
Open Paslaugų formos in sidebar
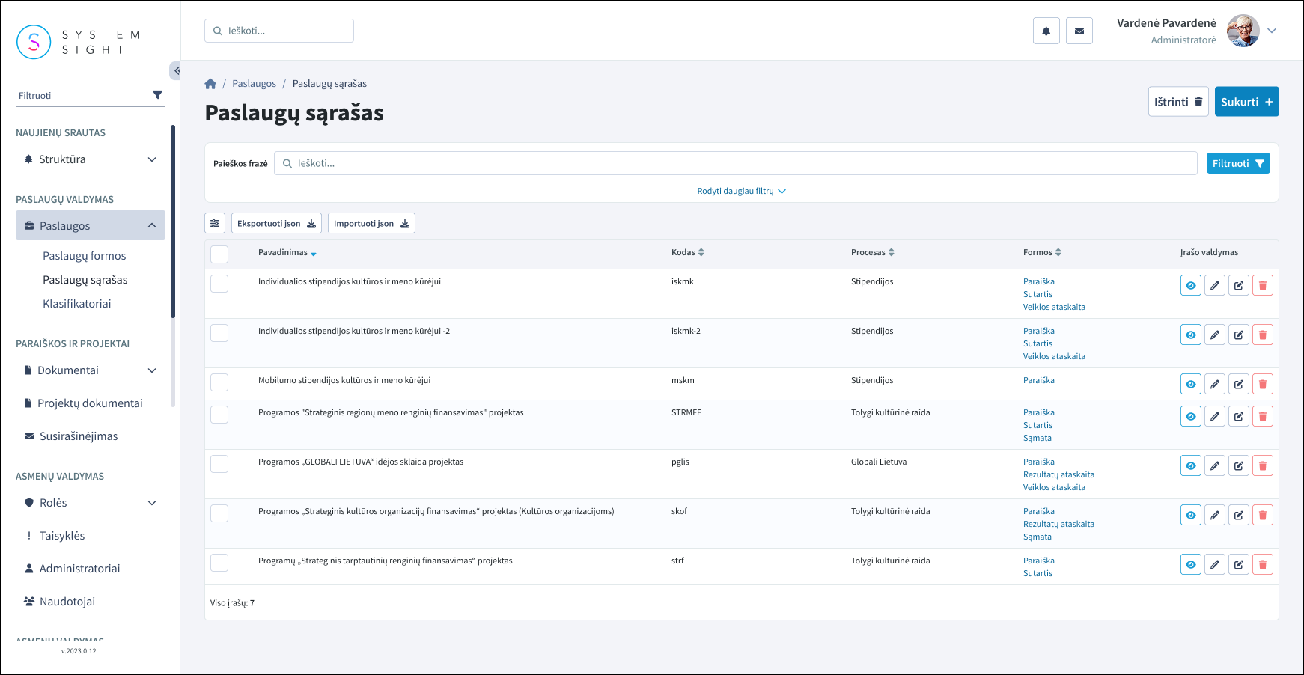click(85, 256)
